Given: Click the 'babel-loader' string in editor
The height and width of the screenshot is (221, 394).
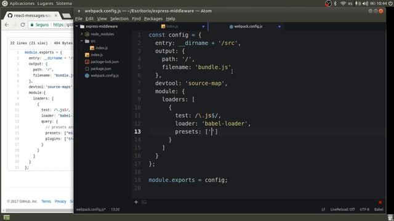Looking at the screenshot, I should [x=224, y=123].
